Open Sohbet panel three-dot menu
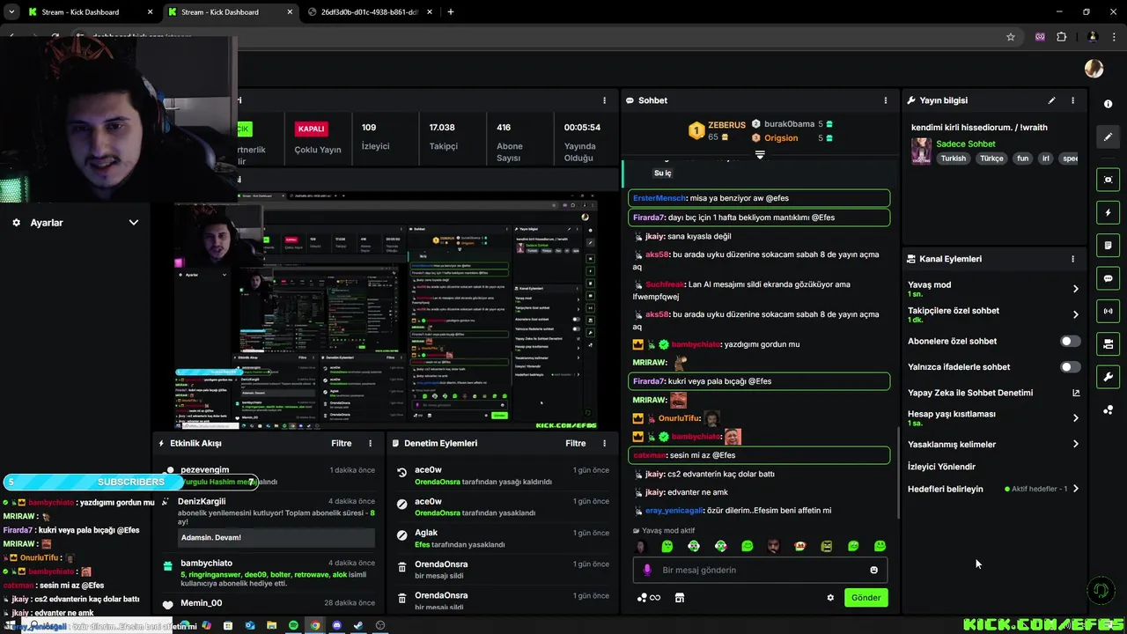The width and height of the screenshot is (1127, 634). point(886,100)
